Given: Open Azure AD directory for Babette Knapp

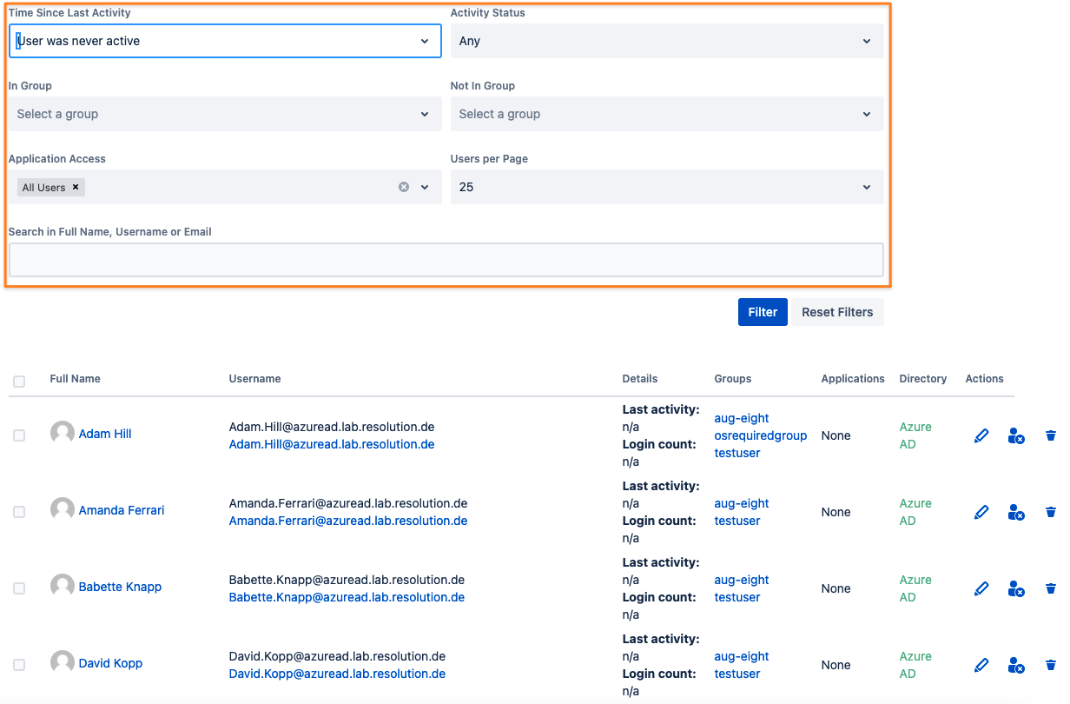Looking at the screenshot, I should point(915,588).
